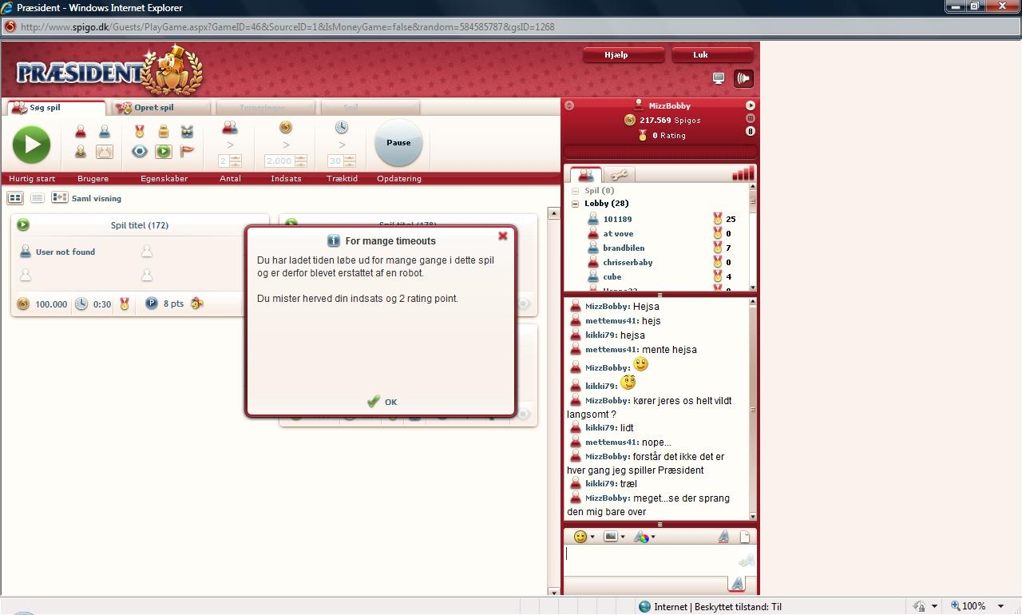Image resolution: width=1022 pixels, height=615 pixels.
Task: Click the spell-check icon in chat toolbar
Action: (723, 537)
